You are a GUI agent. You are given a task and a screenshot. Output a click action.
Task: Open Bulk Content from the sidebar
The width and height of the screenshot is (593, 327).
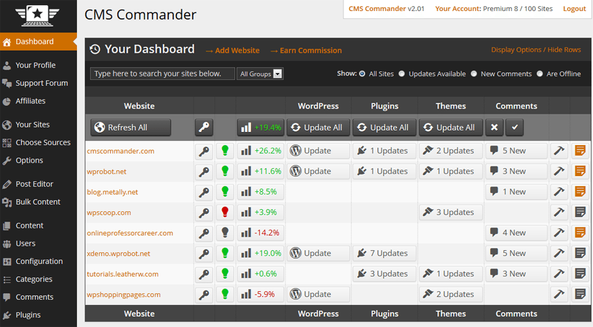pyautogui.click(x=38, y=202)
